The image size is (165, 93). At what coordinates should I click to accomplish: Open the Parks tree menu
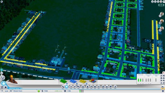tap(111, 87)
